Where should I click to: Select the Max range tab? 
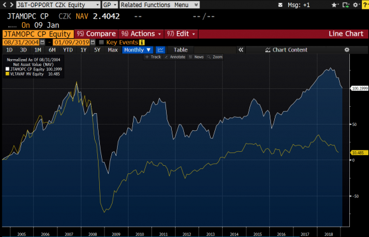[x=113, y=50]
